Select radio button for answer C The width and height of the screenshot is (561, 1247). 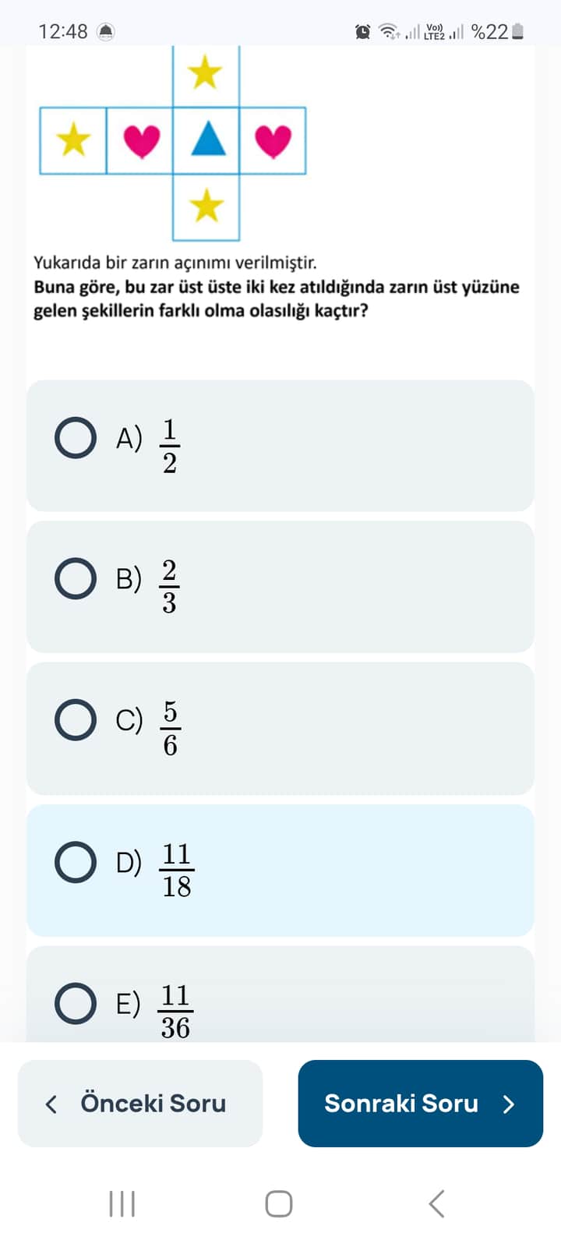click(76, 719)
